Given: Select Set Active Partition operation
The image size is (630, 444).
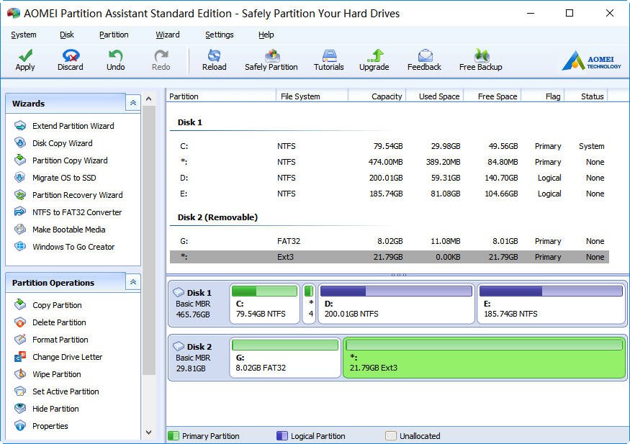Looking at the screenshot, I should pyautogui.click(x=57, y=391).
